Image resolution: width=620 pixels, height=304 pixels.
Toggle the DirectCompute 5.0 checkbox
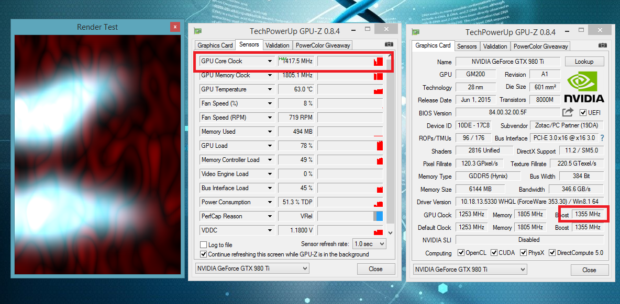pyautogui.click(x=552, y=252)
